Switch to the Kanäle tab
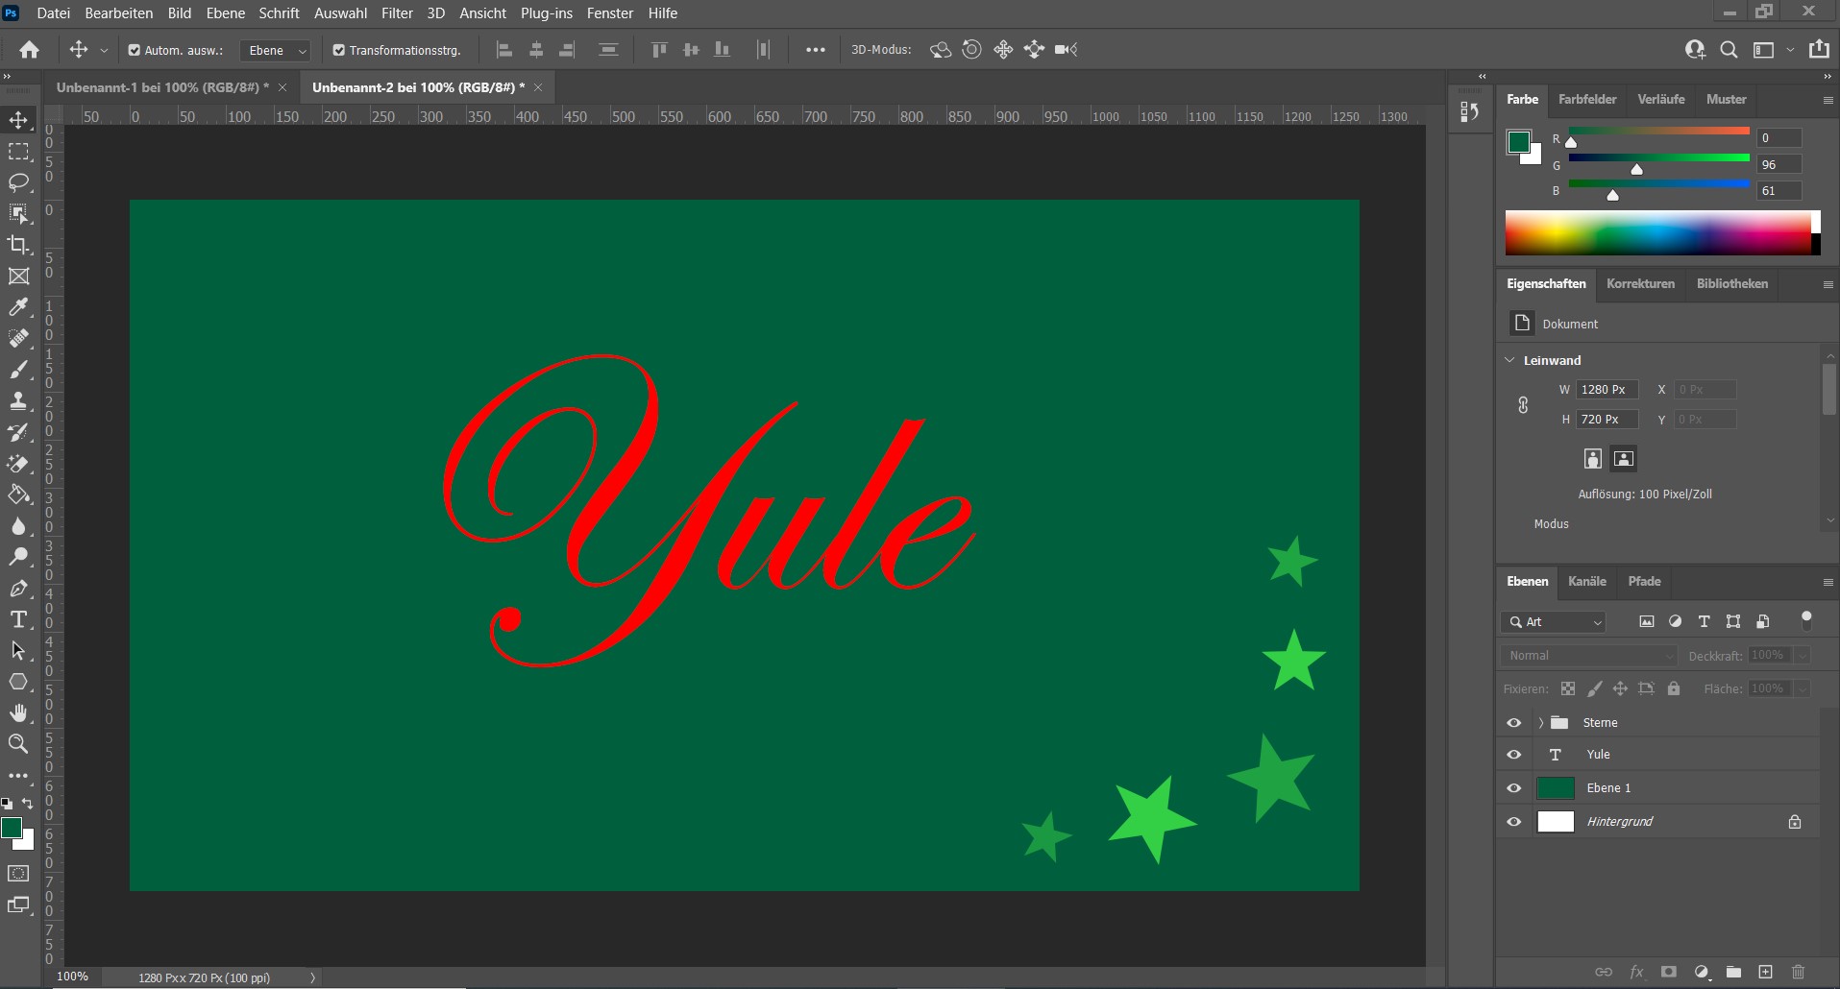 [x=1587, y=581]
